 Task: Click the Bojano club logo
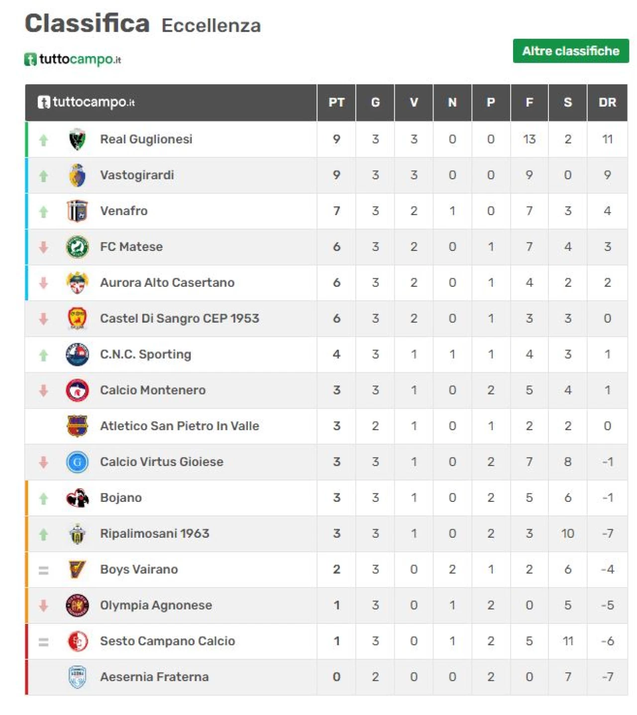click(77, 498)
